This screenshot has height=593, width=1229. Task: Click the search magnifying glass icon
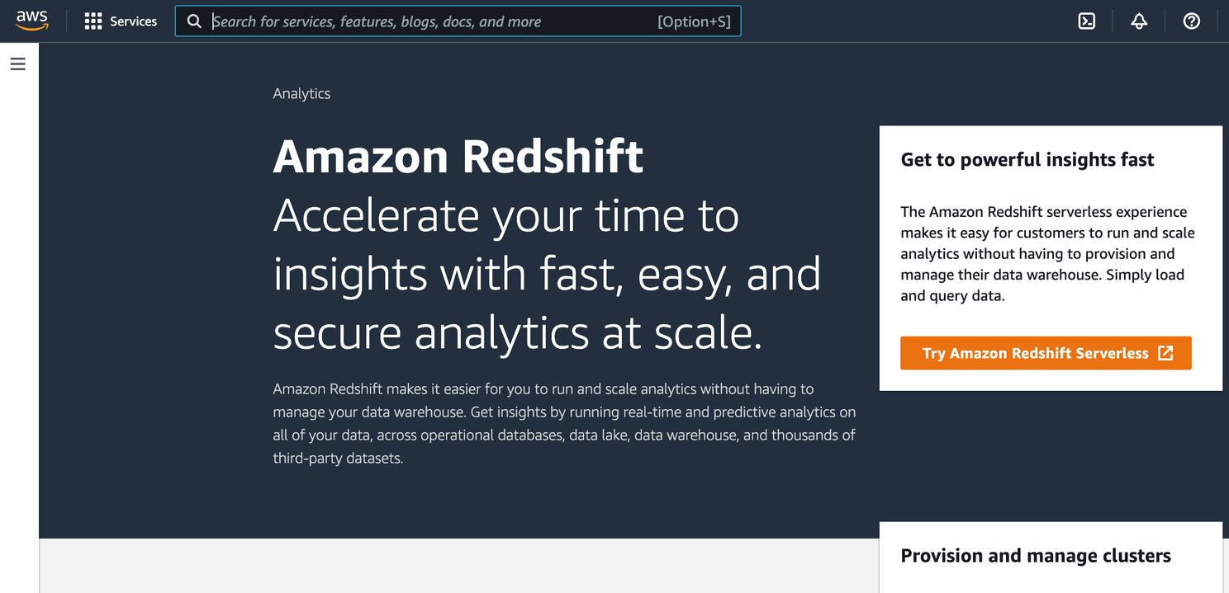(194, 21)
